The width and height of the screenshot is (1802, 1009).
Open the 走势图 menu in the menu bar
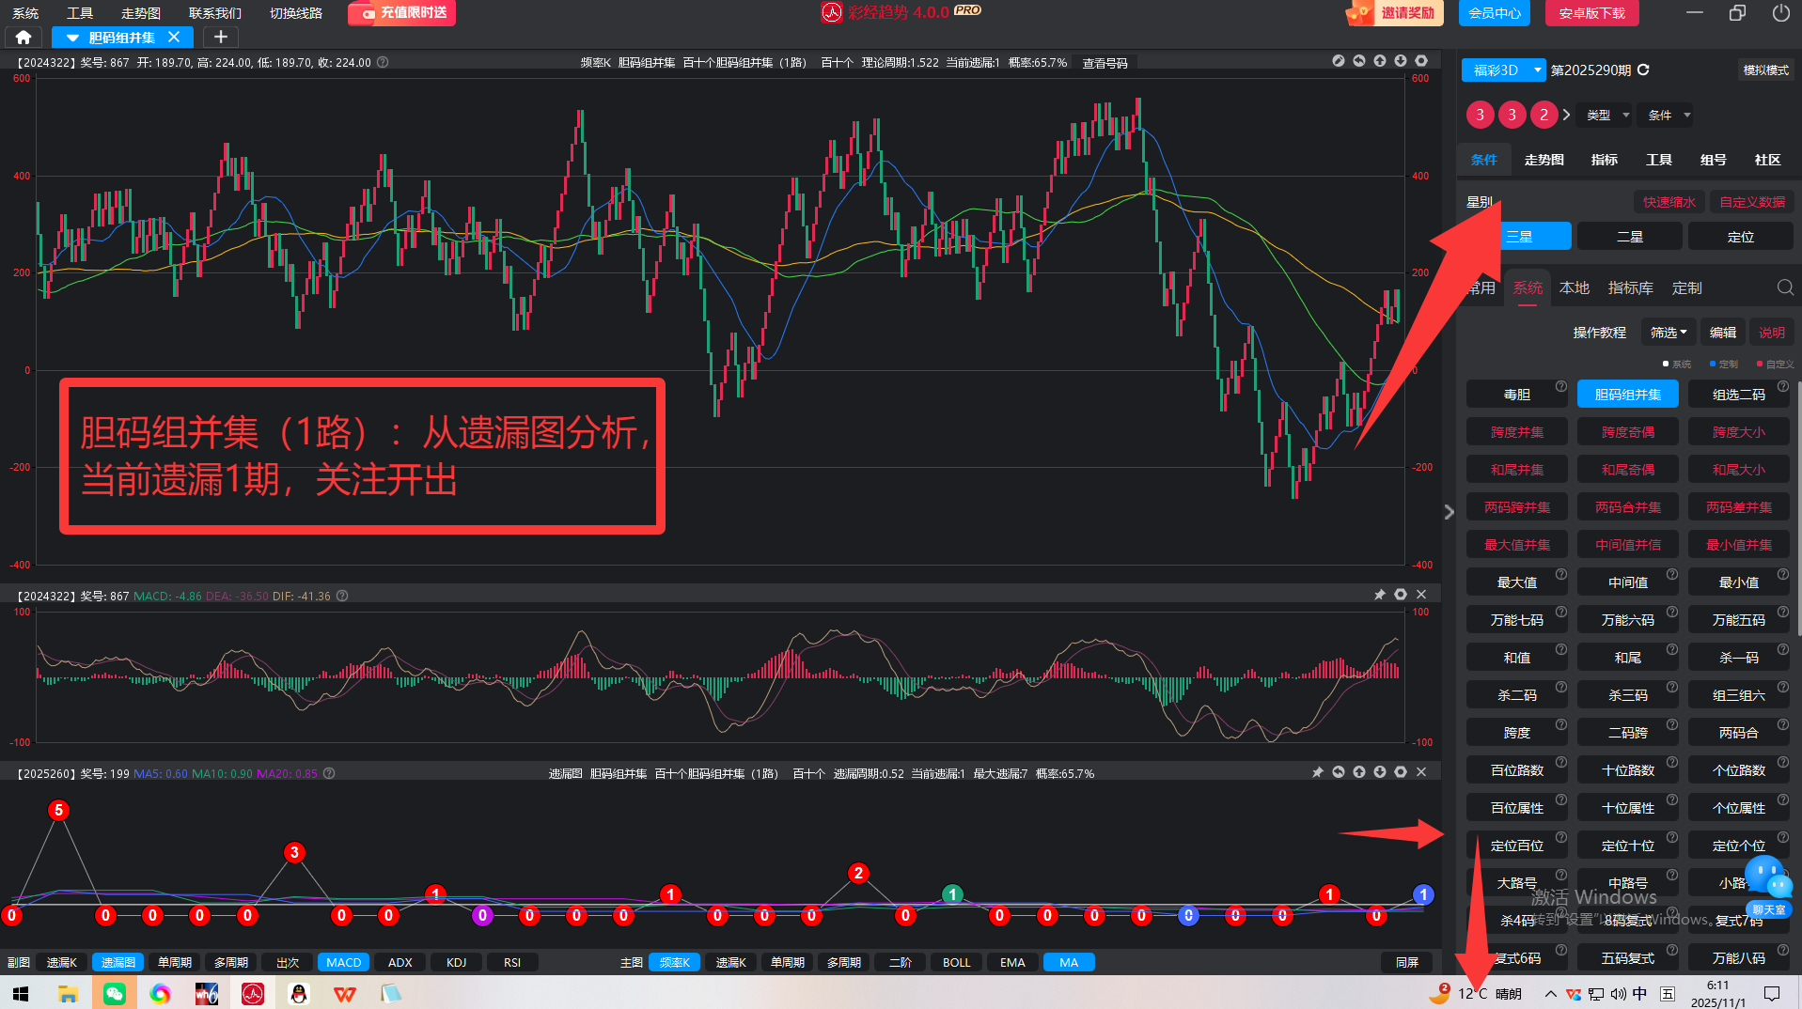[140, 13]
